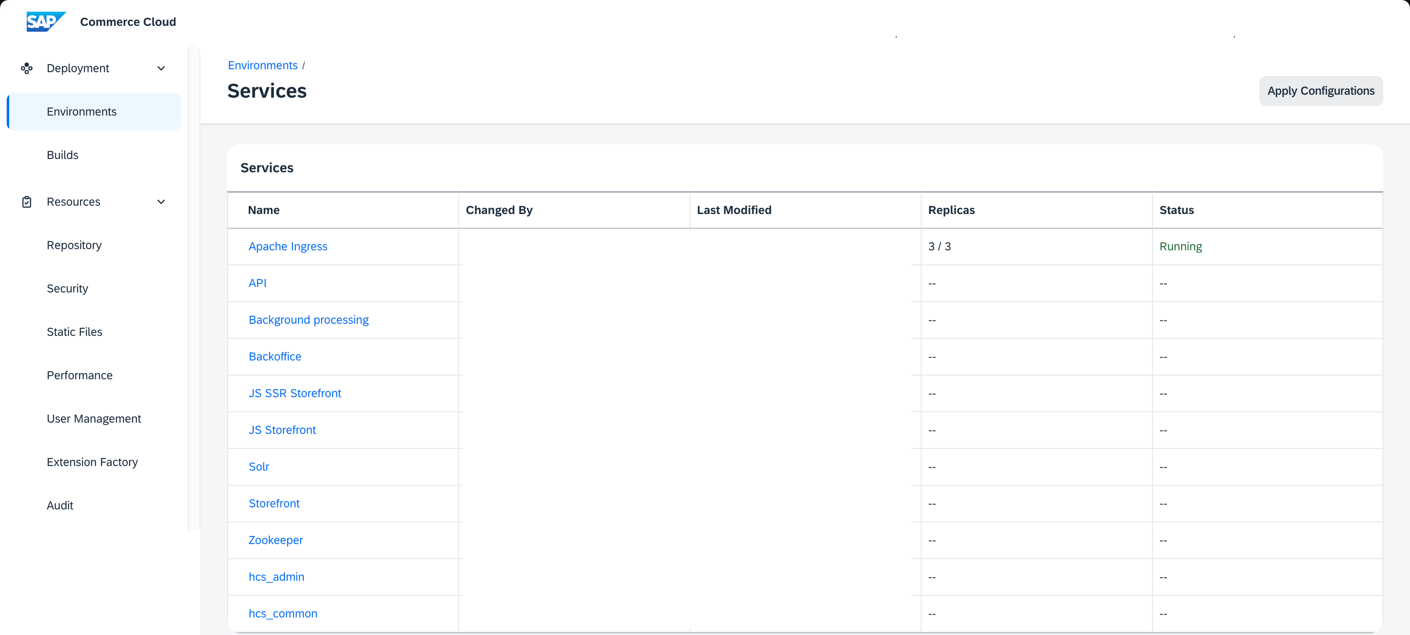This screenshot has width=1410, height=635.
Task: Open the hcs_admin service
Action: click(276, 577)
